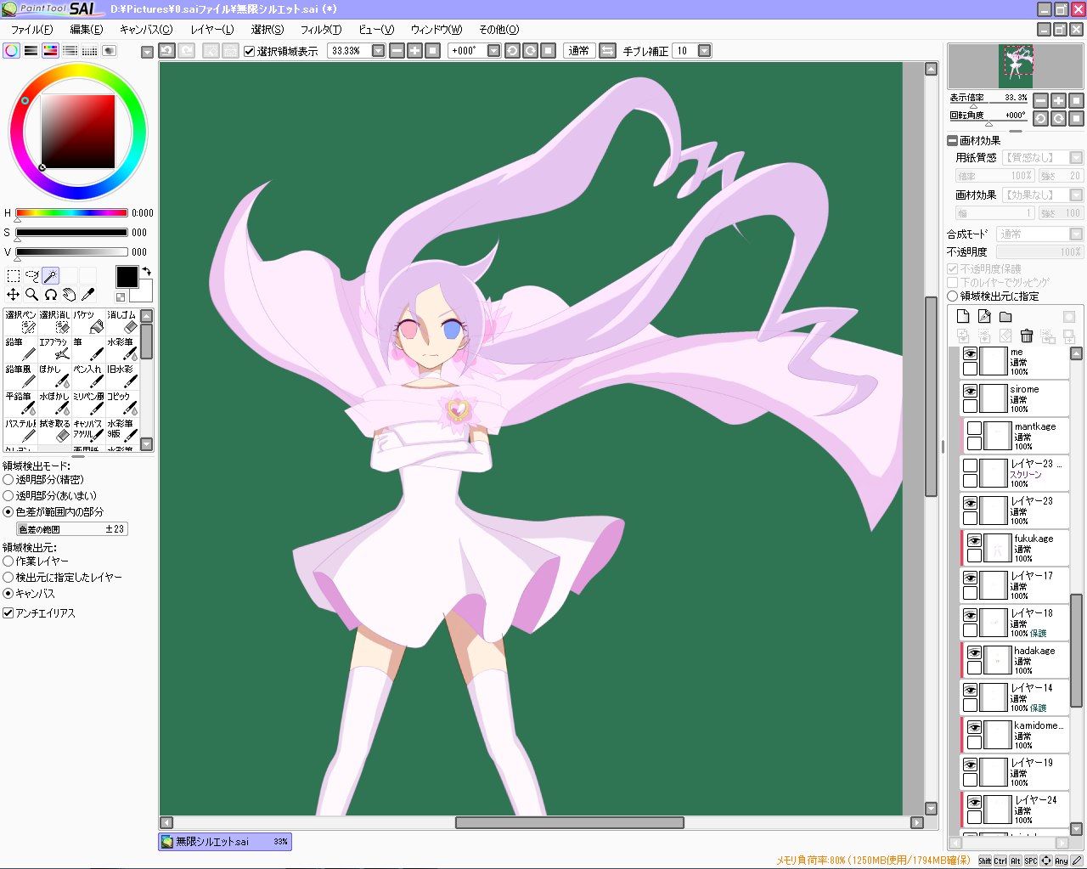Click the hue H slider
1087x869 pixels.
click(x=71, y=213)
